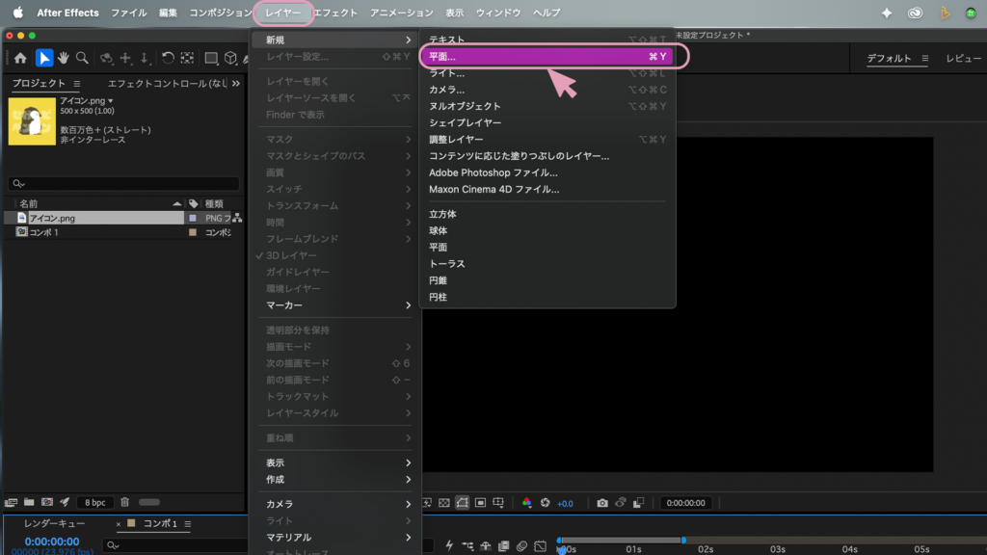The image size is (987, 555).
Task: Toggle transparency grid in viewer
Action: pyautogui.click(x=443, y=503)
